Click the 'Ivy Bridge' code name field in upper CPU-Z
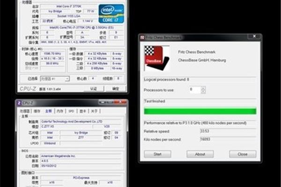Screen dimensions: 281x187 pyautogui.click(x=55, y=11)
